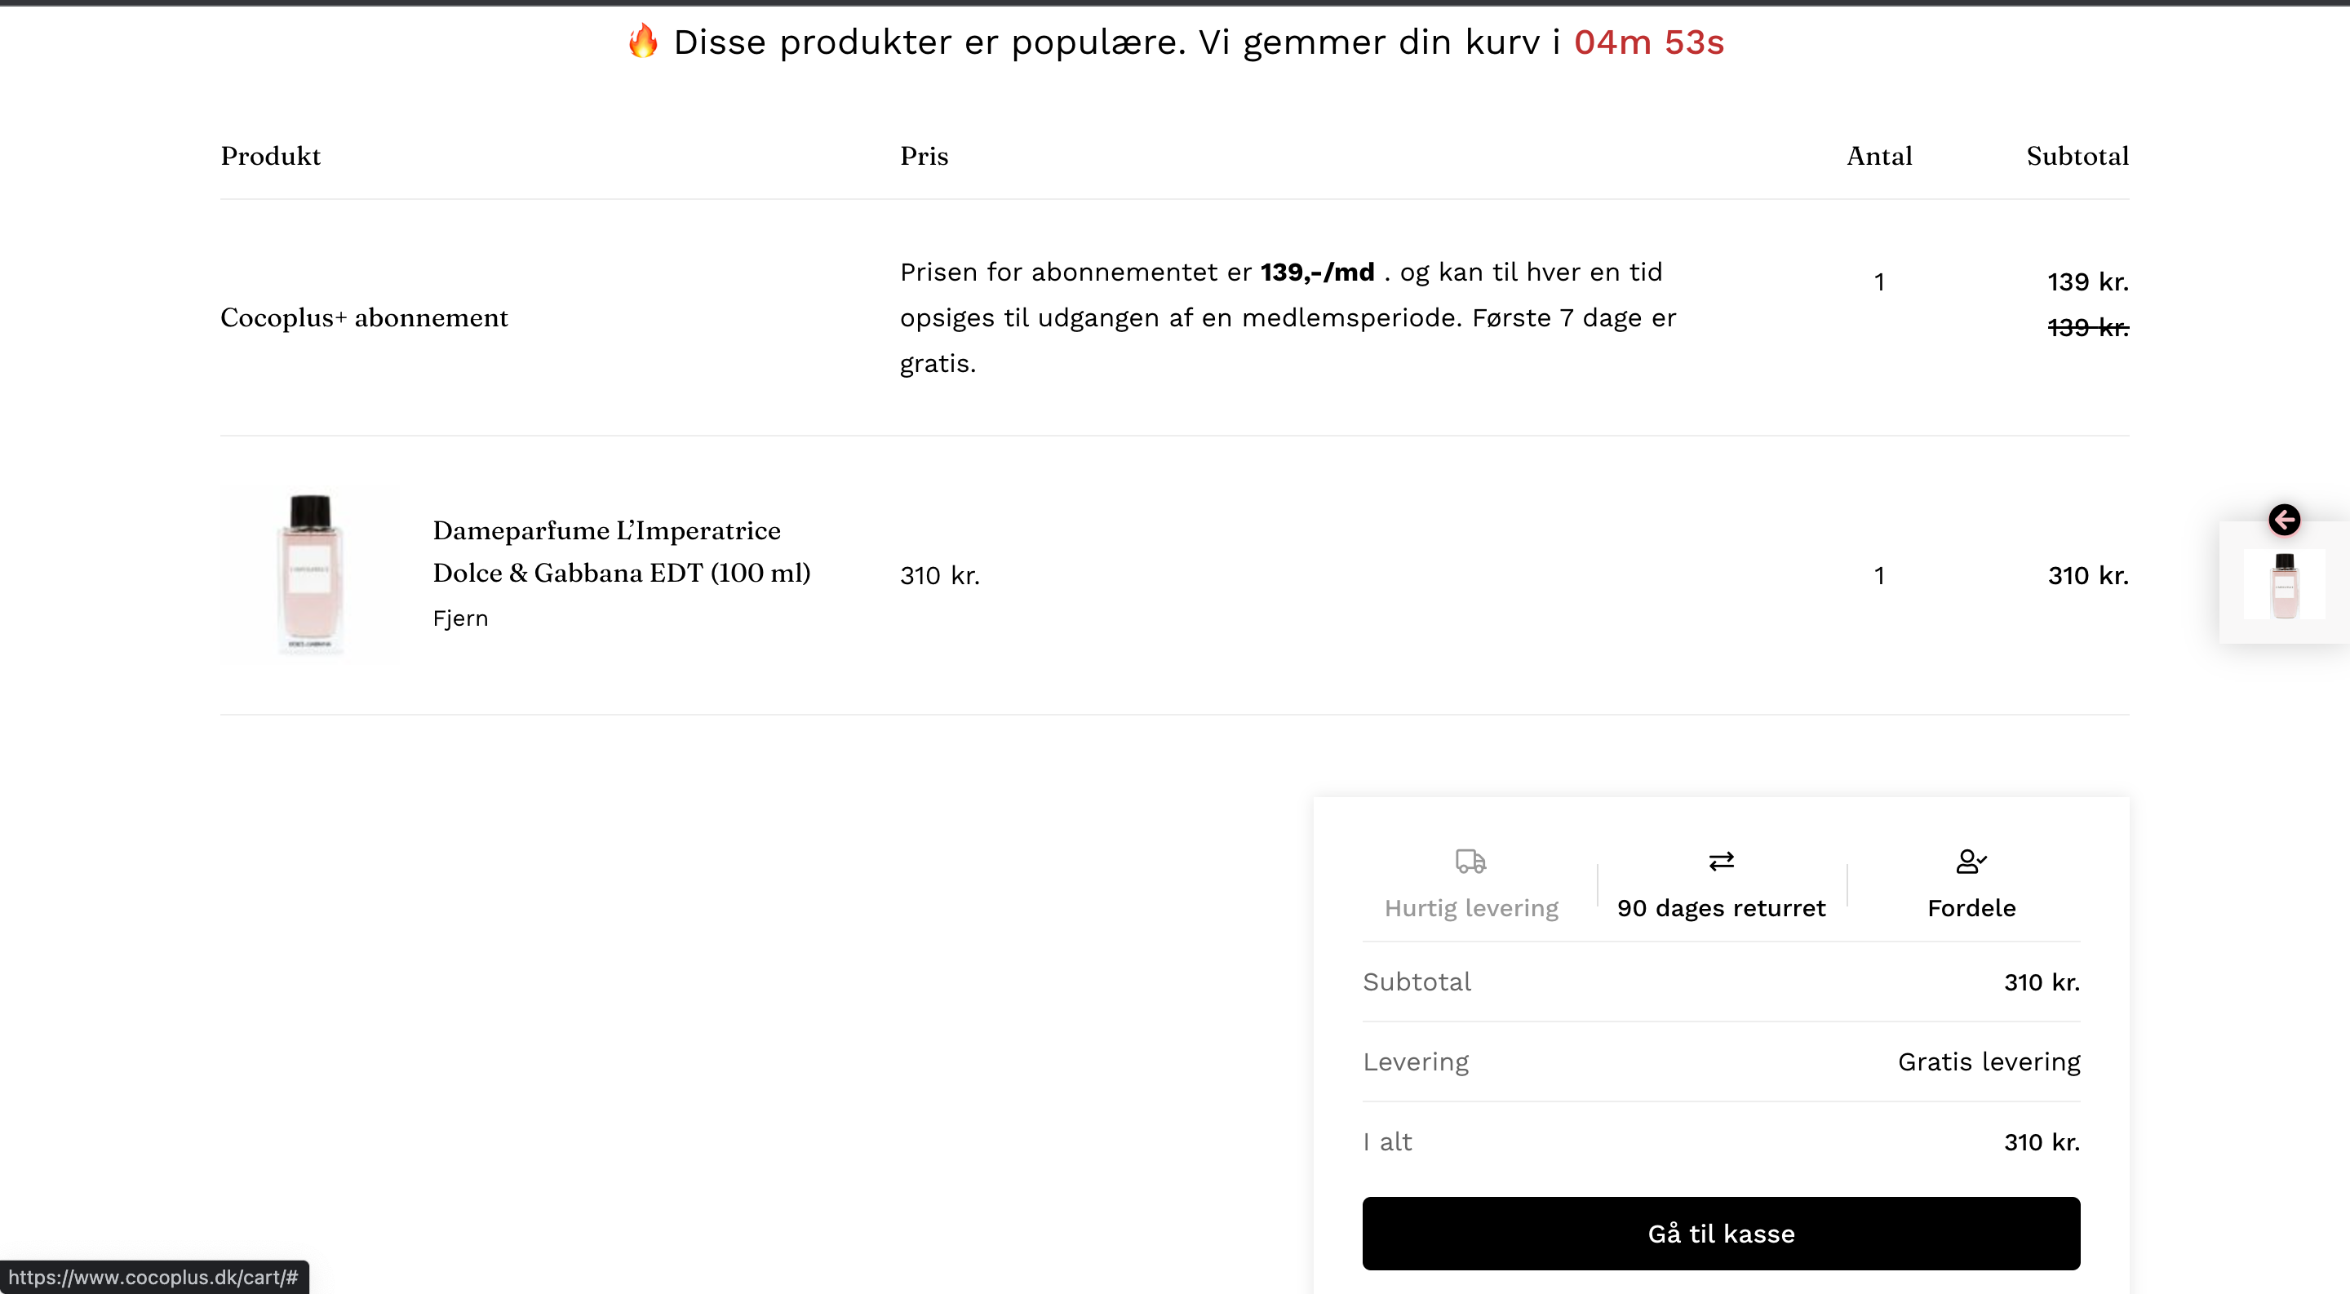2350x1294 pixels.
Task: Click the fire emoji in the banner
Action: [x=643, y=41]
